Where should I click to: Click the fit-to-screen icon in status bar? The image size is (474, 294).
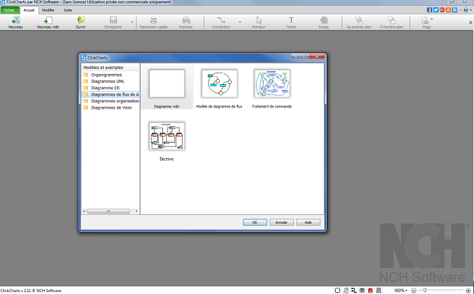coord(337,290)
